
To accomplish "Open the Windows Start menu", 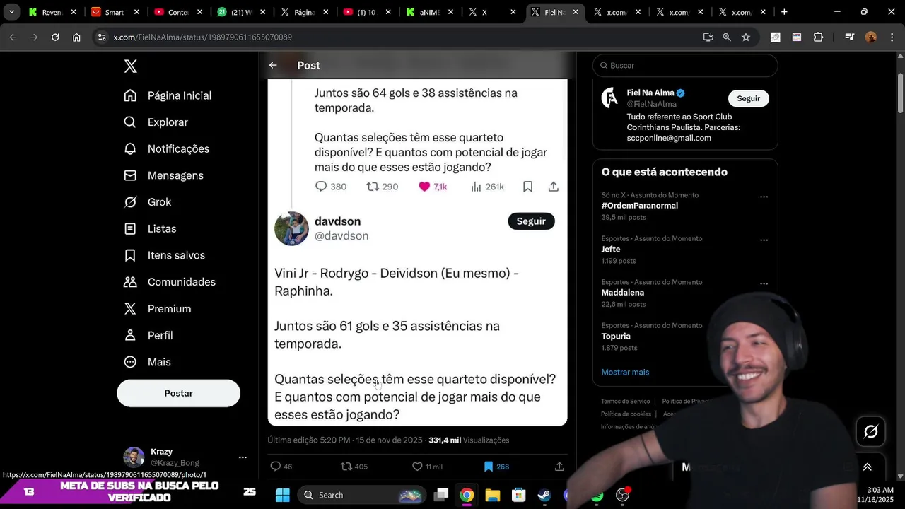I will click(x=282, y=495).
